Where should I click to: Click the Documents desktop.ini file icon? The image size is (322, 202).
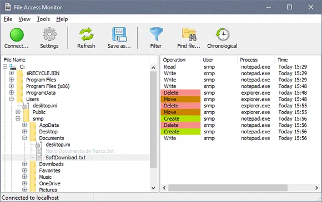(x=39, y=144)
